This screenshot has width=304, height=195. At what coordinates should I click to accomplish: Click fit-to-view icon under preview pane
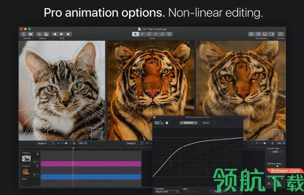click(x=273, y=143)
